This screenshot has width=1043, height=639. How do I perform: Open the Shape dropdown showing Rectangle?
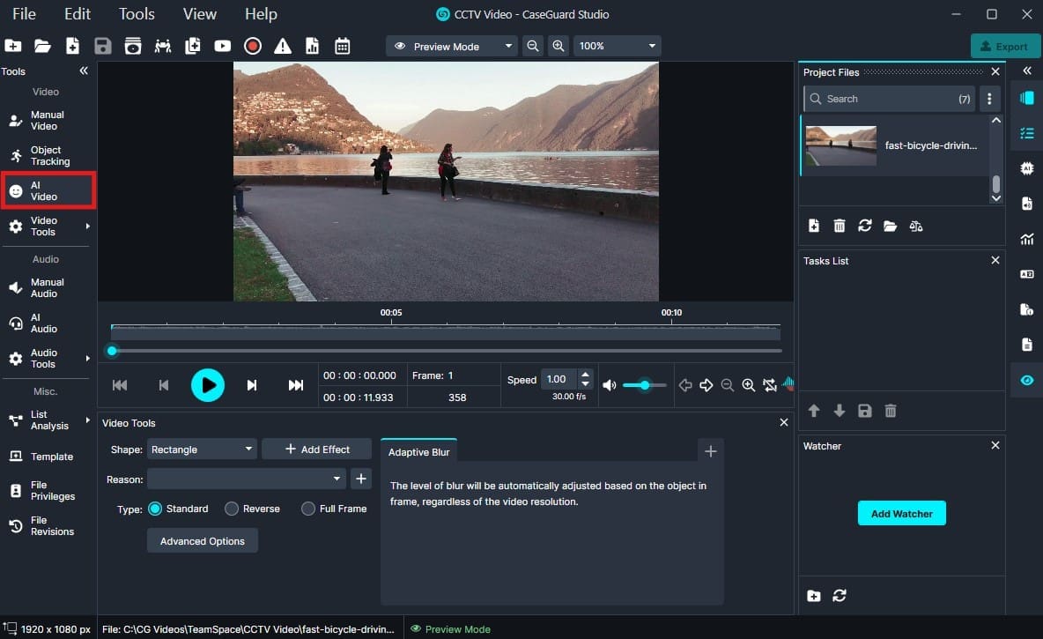(x=201, y=449)
